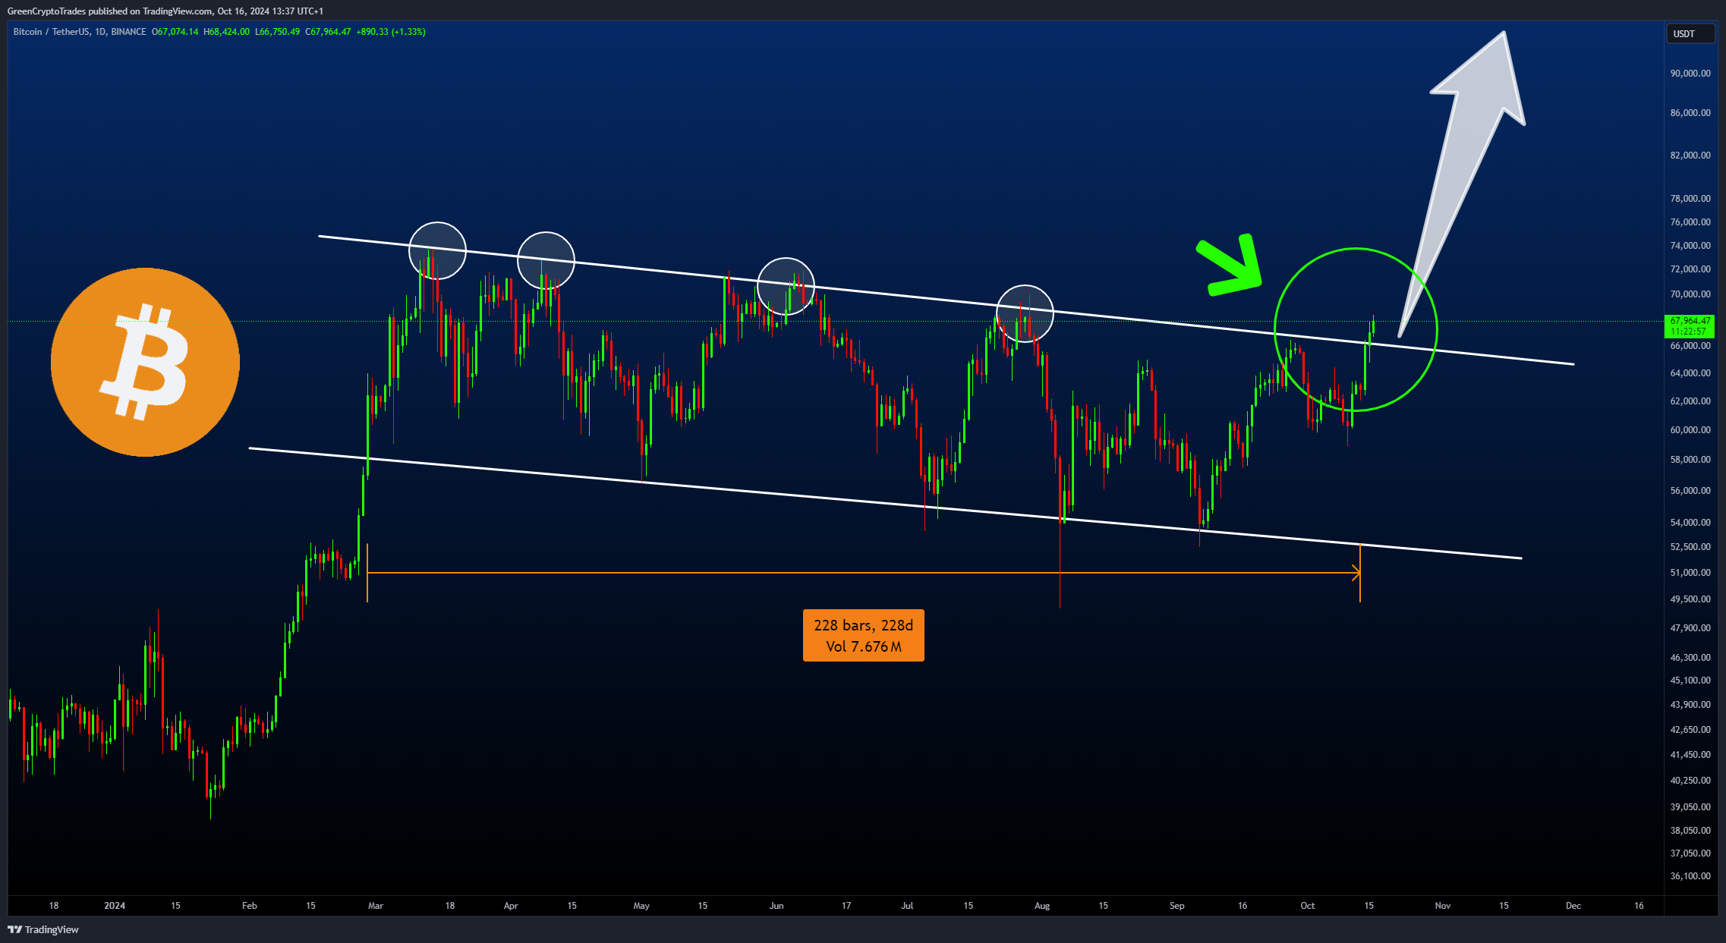The height and width of the screenshot is (943, 1726).
Task: Click the 54,000.00 price axis label
Action: click(x=1690, y=523)
